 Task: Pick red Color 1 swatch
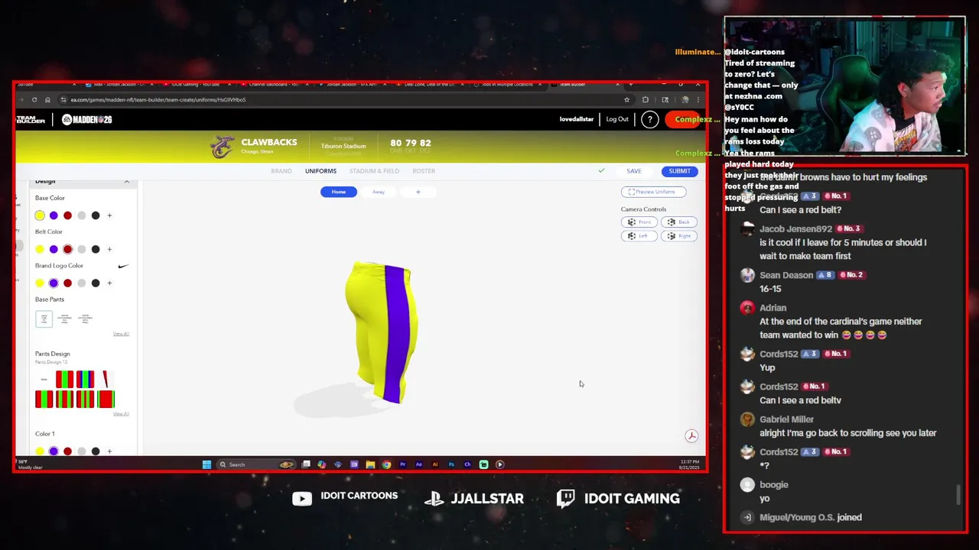coord(67,451)
